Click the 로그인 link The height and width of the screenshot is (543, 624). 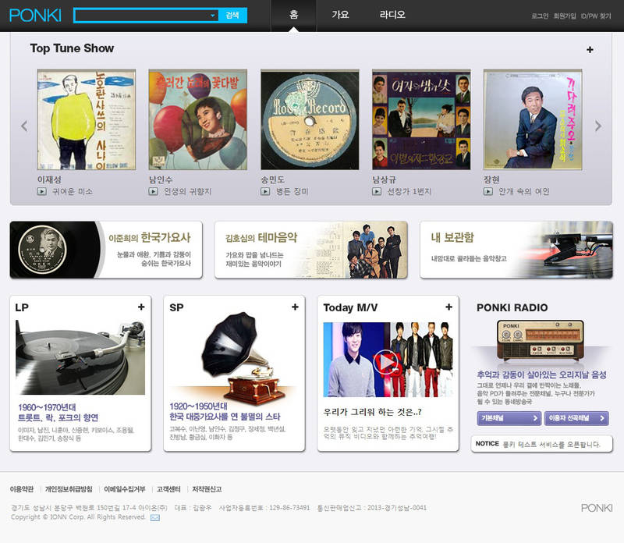pos(540,16)
